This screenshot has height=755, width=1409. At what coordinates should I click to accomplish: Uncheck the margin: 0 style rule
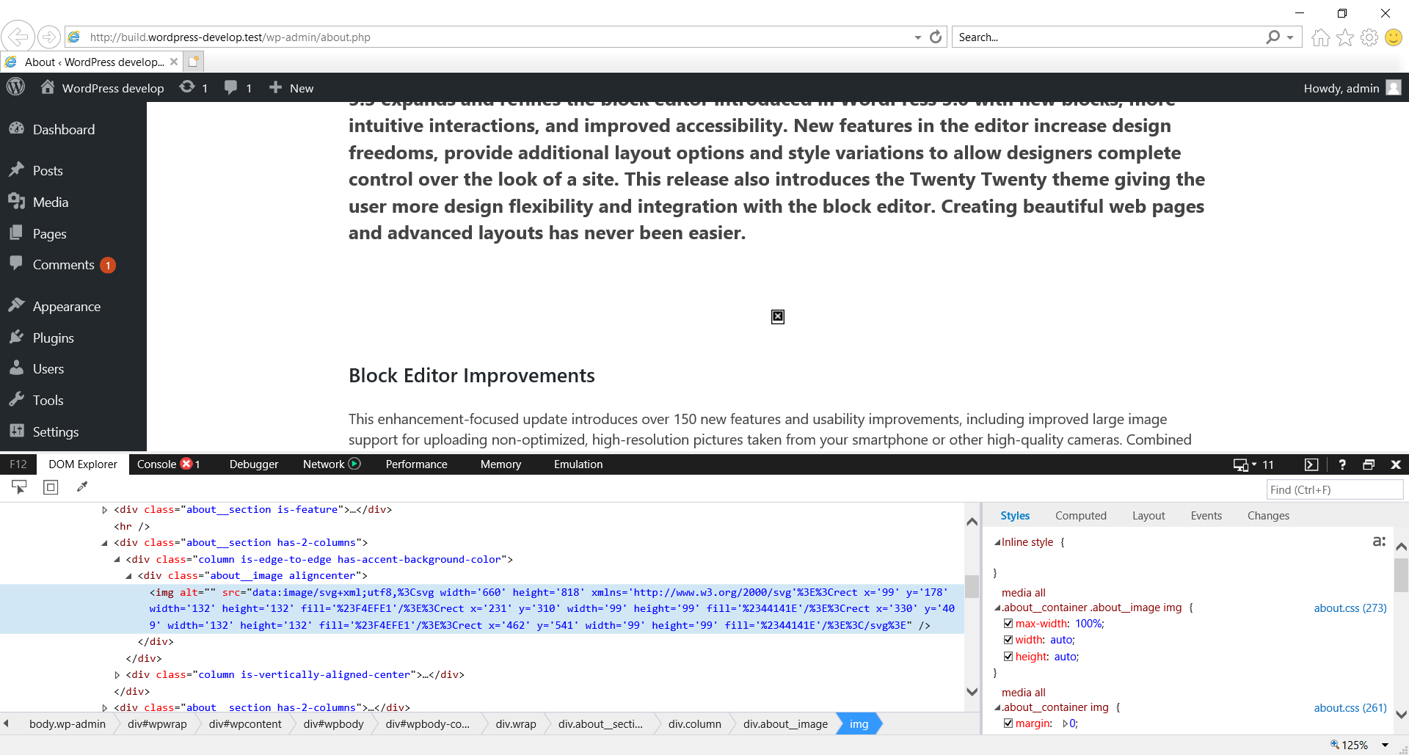click(x=1008, y=723)
